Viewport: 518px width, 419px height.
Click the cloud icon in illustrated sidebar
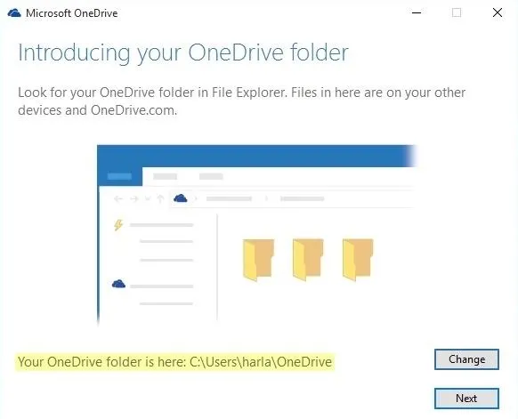[x=118, y=284]
